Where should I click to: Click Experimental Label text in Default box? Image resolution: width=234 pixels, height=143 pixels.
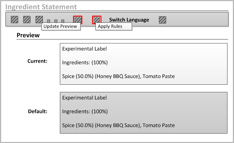click(x=85, y=98)
